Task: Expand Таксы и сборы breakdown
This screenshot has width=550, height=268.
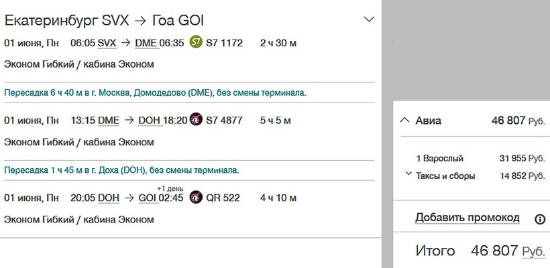Action: [409, 175]
